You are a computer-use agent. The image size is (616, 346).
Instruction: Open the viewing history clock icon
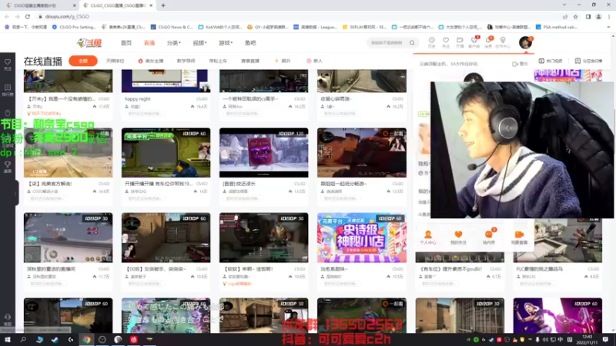[x=431, y=42]
